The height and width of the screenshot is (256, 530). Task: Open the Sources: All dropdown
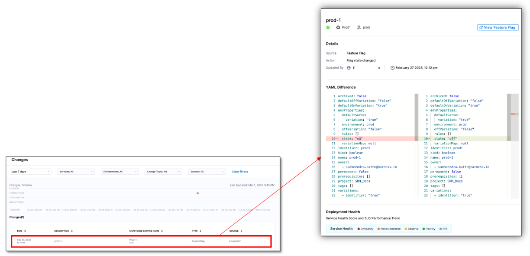(x=207, y=172)
